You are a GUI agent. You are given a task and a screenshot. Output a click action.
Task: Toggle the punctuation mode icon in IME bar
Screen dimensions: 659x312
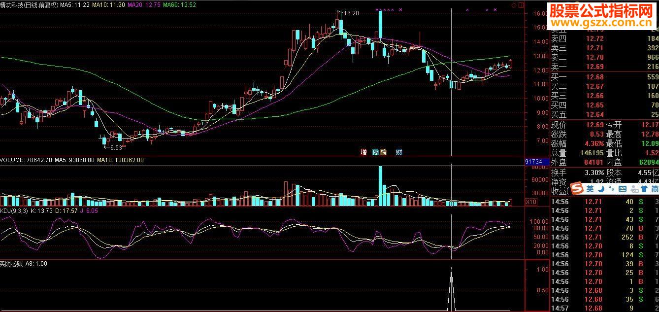tap(611, 190)
